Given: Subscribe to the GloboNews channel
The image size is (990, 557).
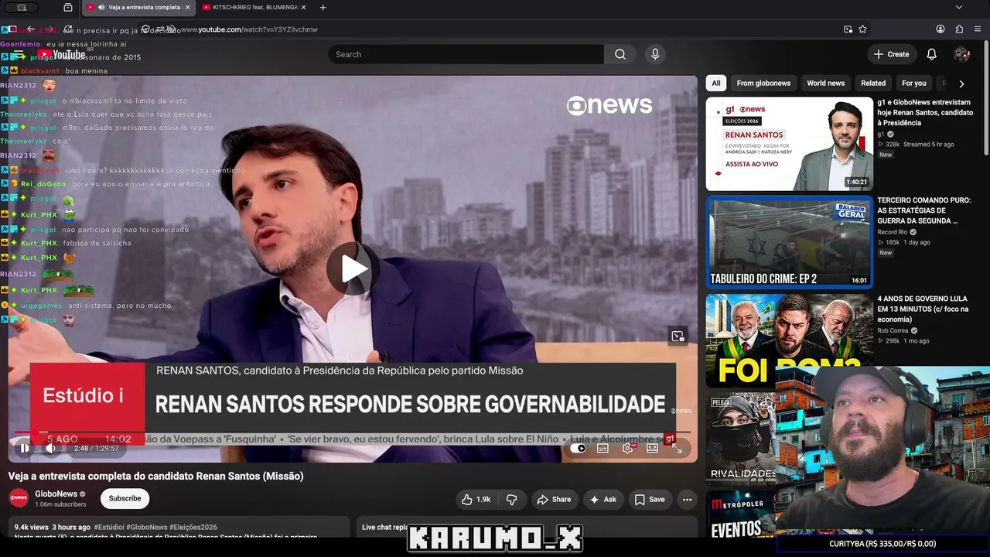Looking at the screenshot, I should [125, 498].
